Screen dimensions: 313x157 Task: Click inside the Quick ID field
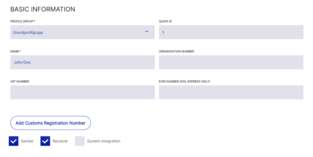(x=231, y=32)
